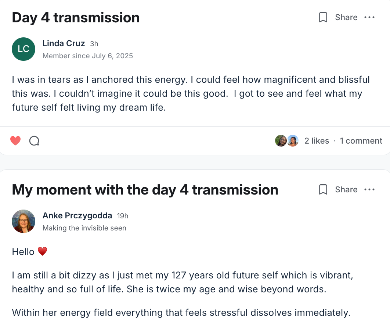Open the 1 comment link

[x=361, y=141]
